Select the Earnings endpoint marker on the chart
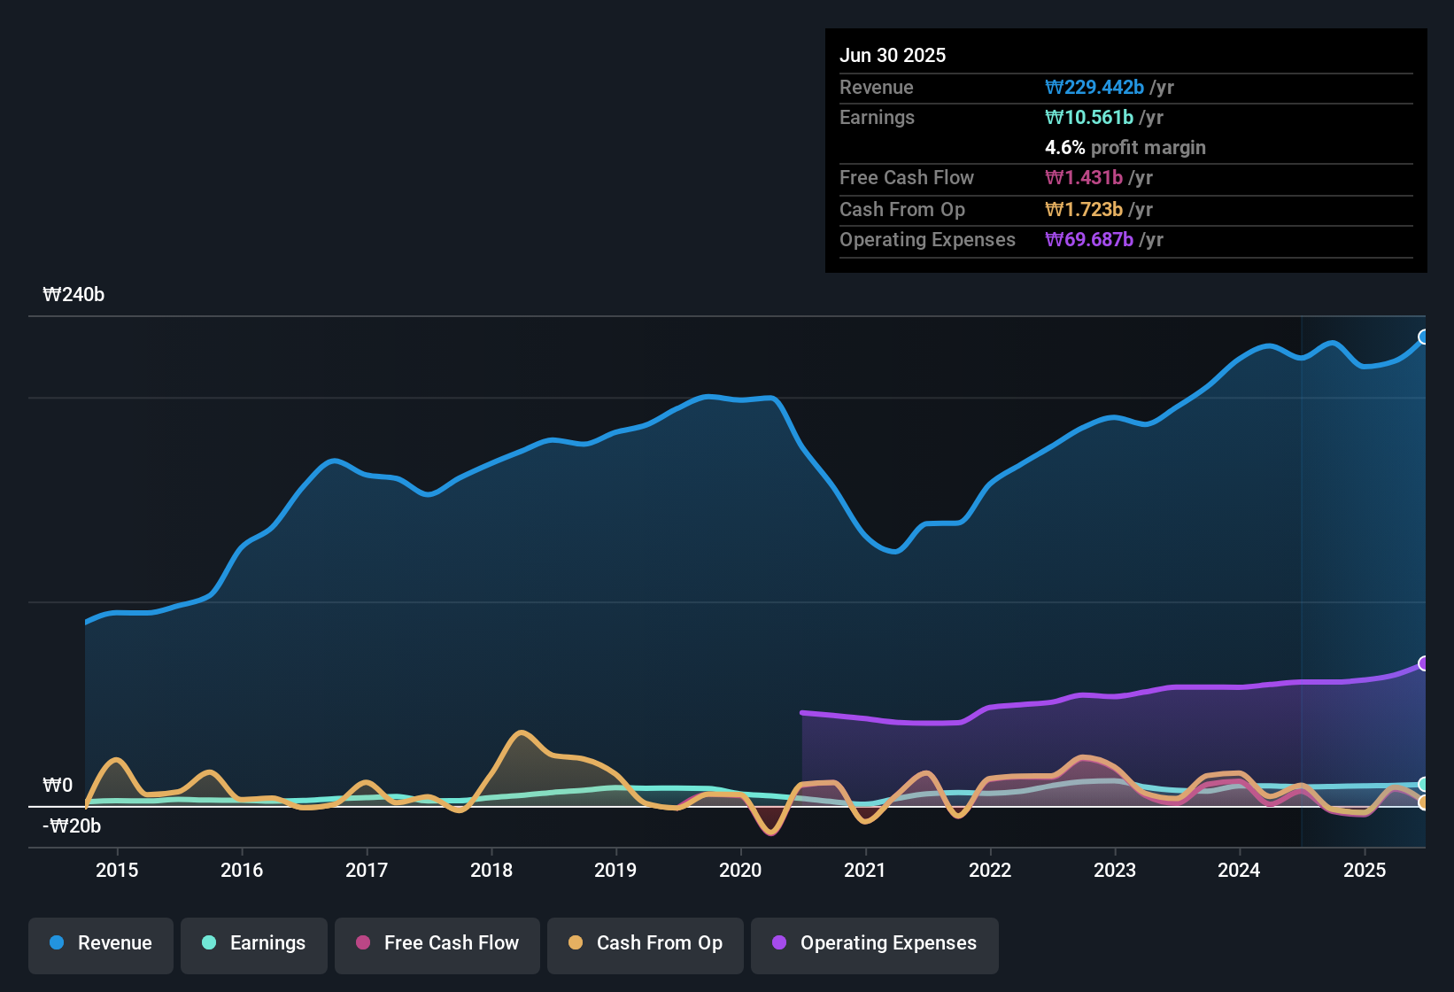Image resolution: width=1454 pixels, height=992 pixels. [1424, 784]
